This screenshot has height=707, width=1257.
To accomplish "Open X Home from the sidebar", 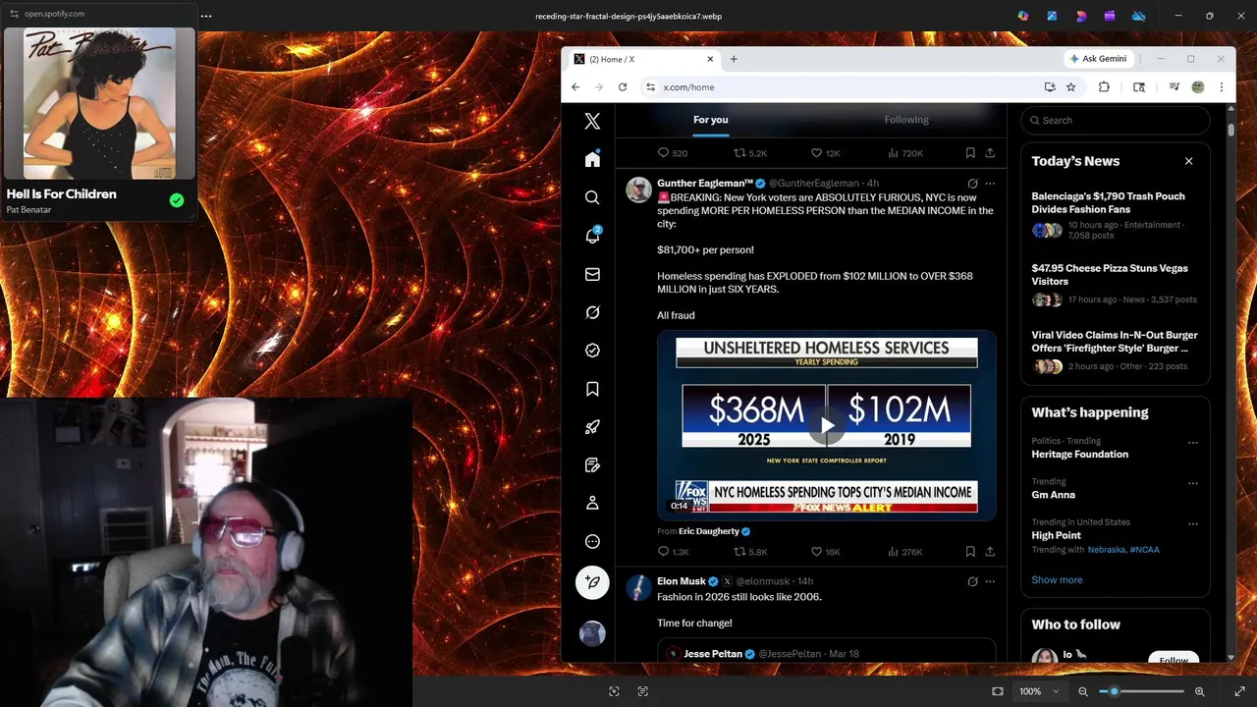I will click(592, 159).
